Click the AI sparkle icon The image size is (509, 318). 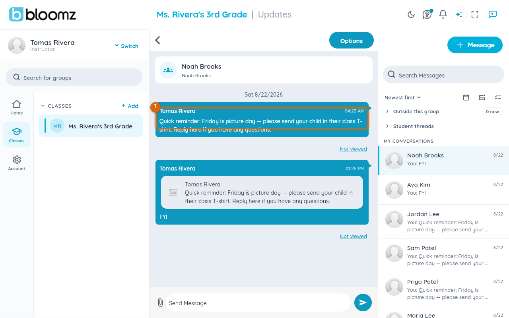pos(459,14)
